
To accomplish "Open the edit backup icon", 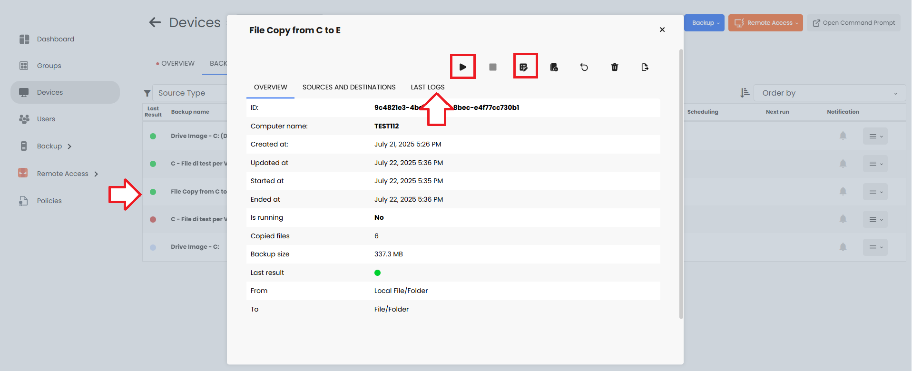I will 524,67.
